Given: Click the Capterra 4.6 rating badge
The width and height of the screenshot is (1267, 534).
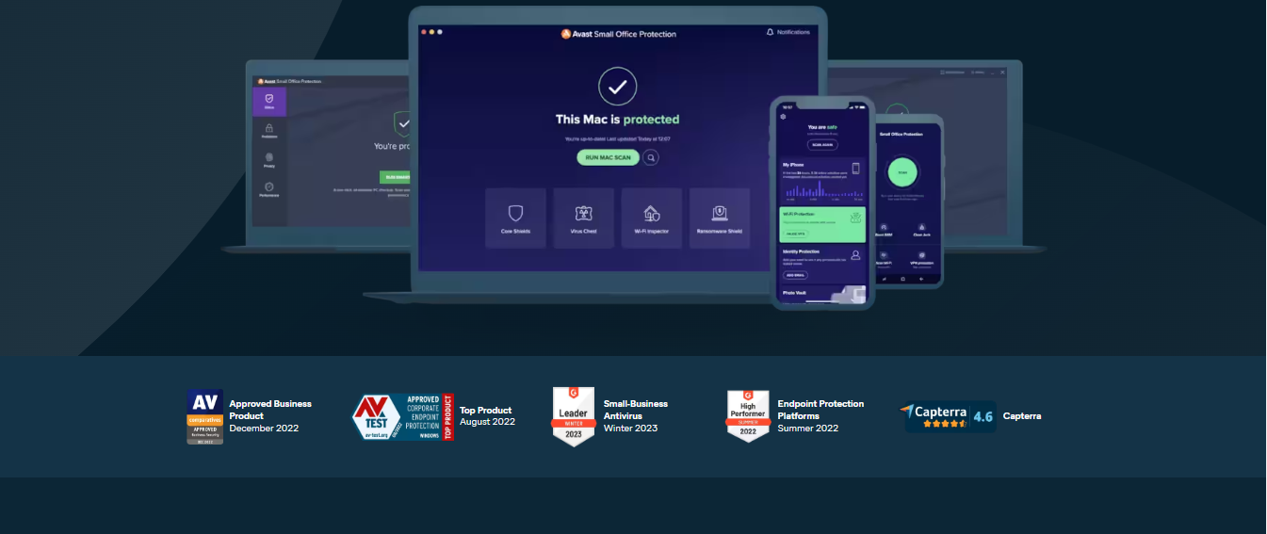Looking at the screenshot, I should 948,416.
